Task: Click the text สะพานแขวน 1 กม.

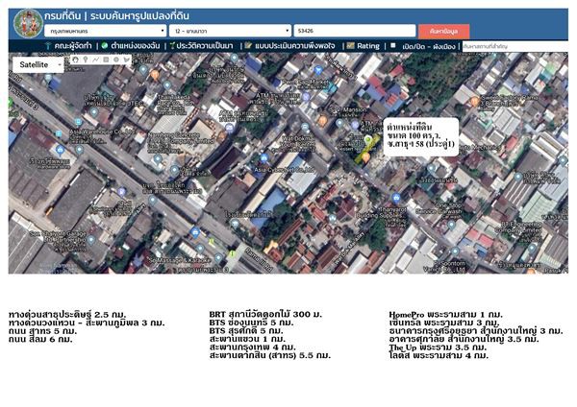Action: pyautogui.click(x=247, y=339)
